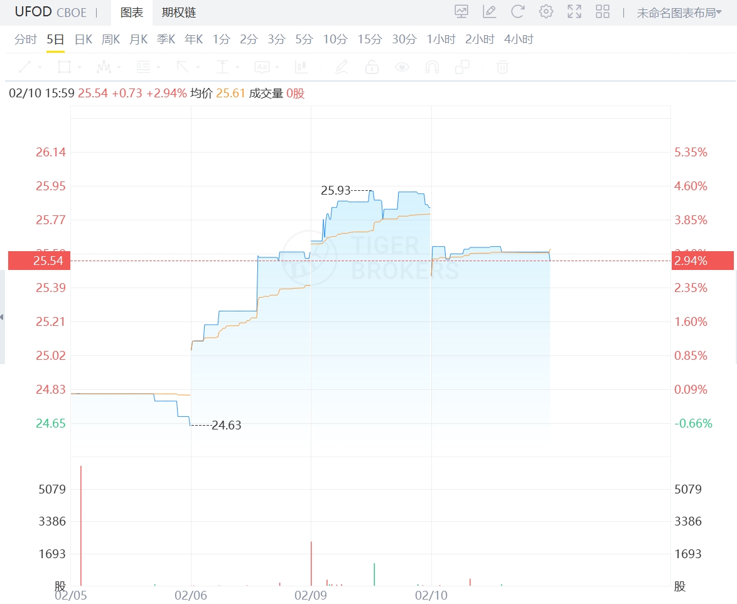737x604 pixels.
Task: Click the green volume bar on 02/09
Action: tap(374, 574)
